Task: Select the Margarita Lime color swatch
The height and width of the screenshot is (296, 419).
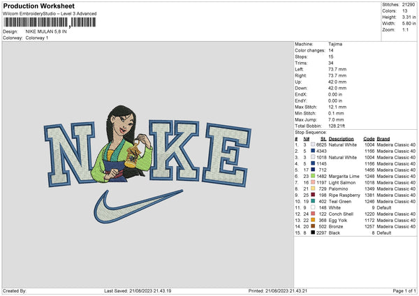Action: point(313,176)
